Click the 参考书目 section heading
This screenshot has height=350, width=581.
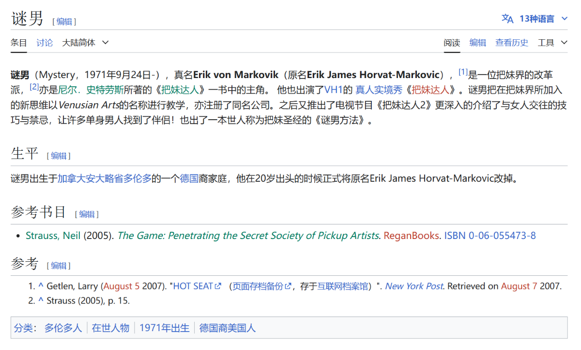click(38, 212)
